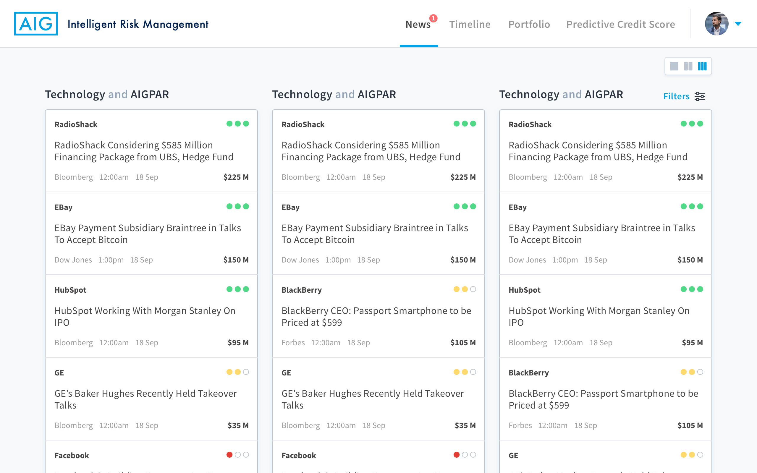Click green rating dots on third column RadioShack

tap(692, 124)
